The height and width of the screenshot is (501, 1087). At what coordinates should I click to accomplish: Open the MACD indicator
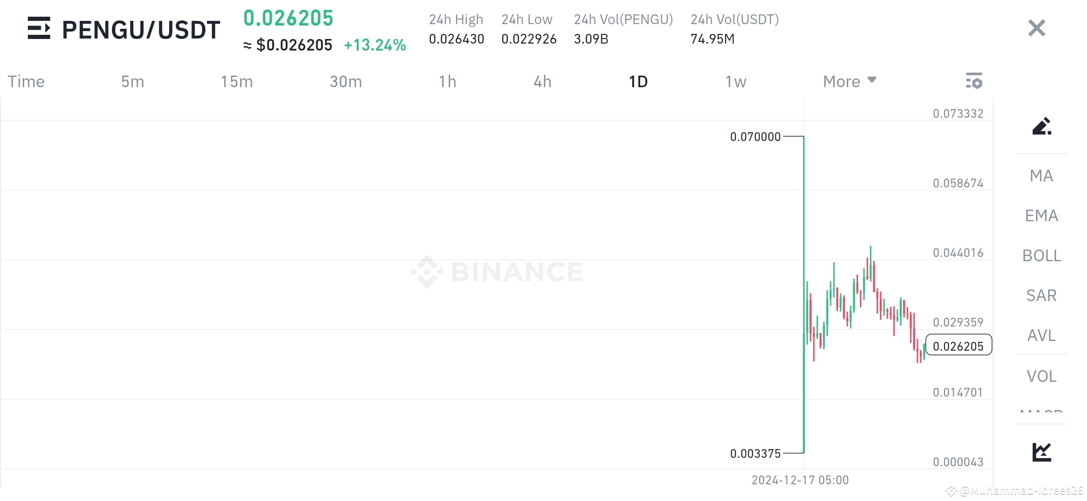(x=1041, y=413)
